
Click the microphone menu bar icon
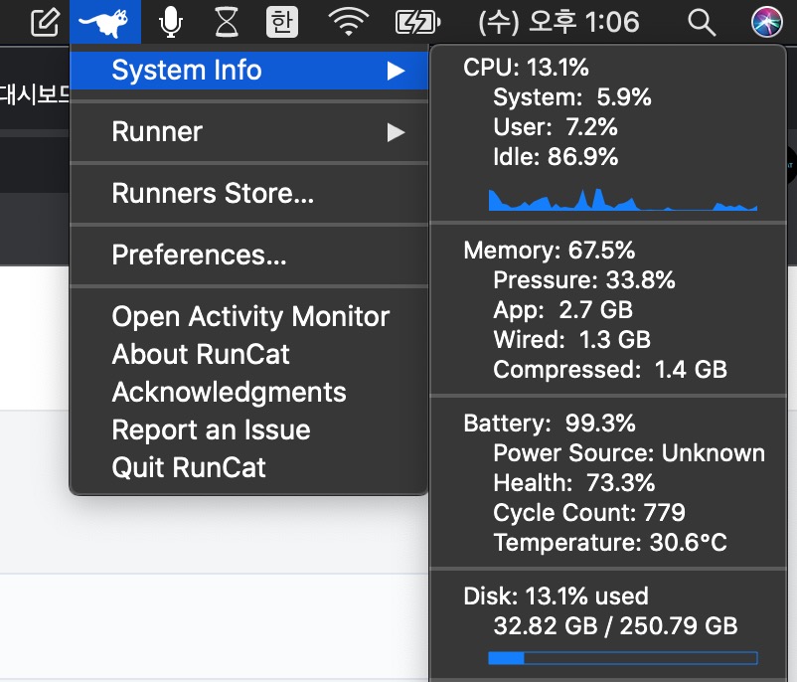170,23
